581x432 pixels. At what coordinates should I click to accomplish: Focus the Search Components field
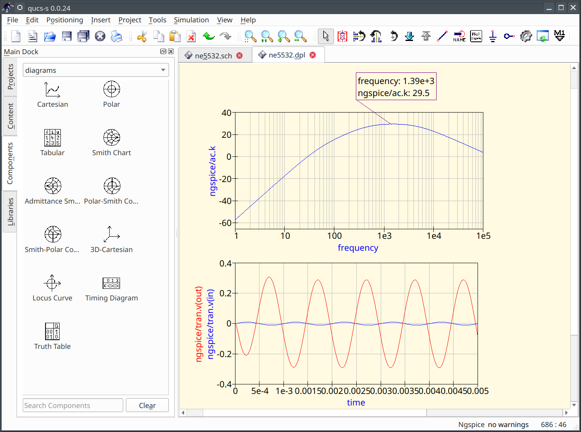pos(73,406)
